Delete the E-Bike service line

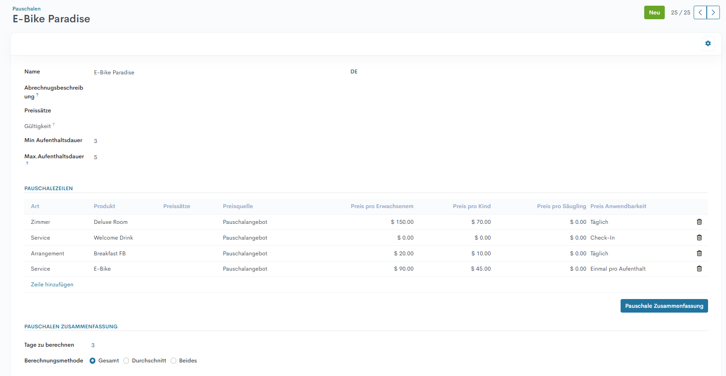[x=699, y=269]
